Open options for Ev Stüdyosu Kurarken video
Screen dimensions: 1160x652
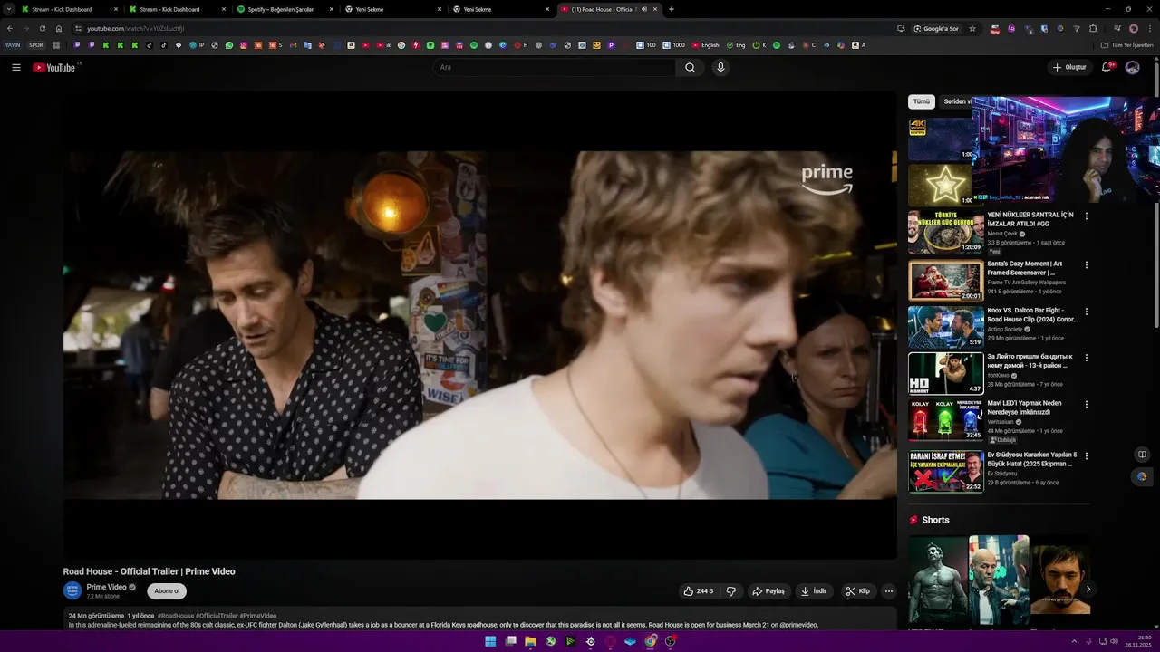point(1087,456)
